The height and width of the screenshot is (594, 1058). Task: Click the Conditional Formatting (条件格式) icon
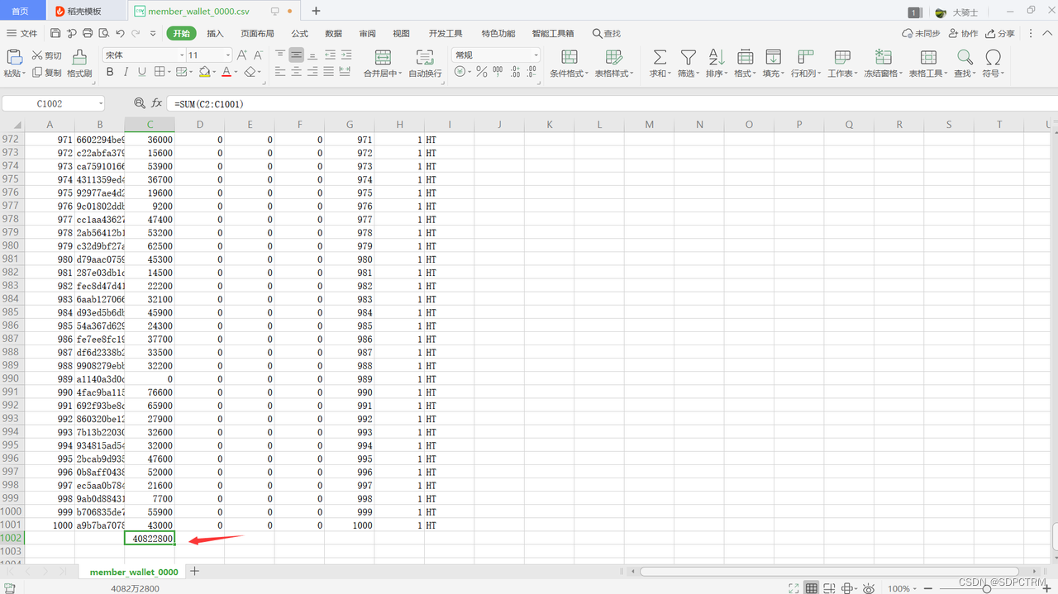pos(570,57)
